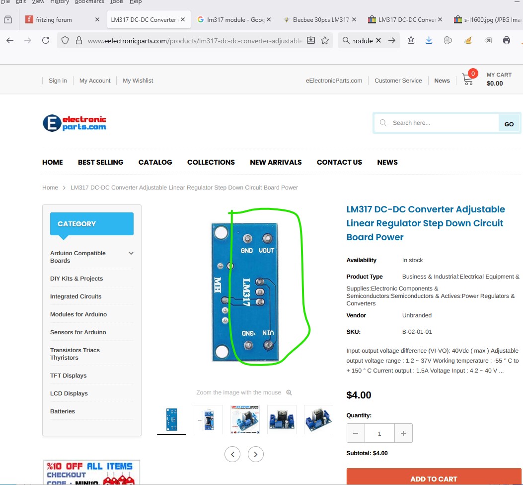Viewport: 523px width, 485px height.
Task: Decrease quantity with the minus button
Action: [x=356, y=433]
